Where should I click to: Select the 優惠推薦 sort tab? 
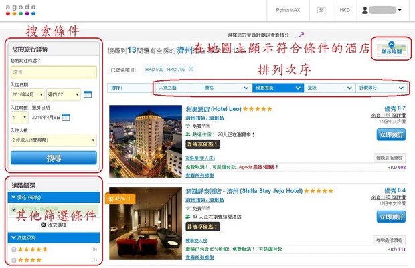[x=278, y=88]
